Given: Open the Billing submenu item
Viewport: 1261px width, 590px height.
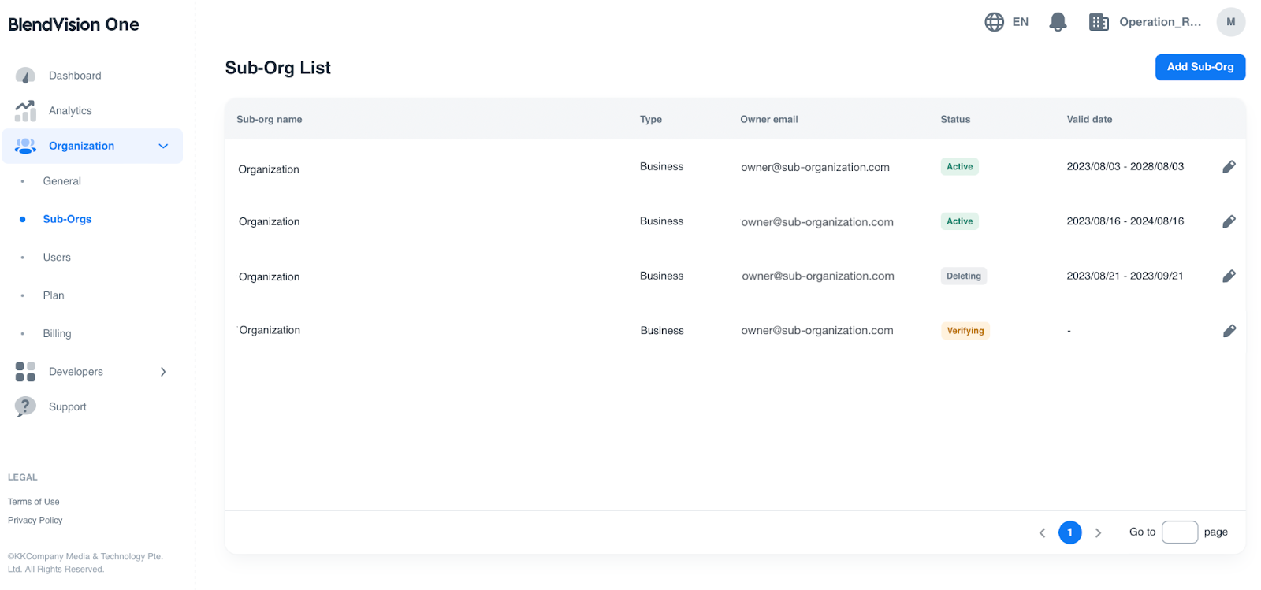Looking at the screenshot, I should pos(57,334).
